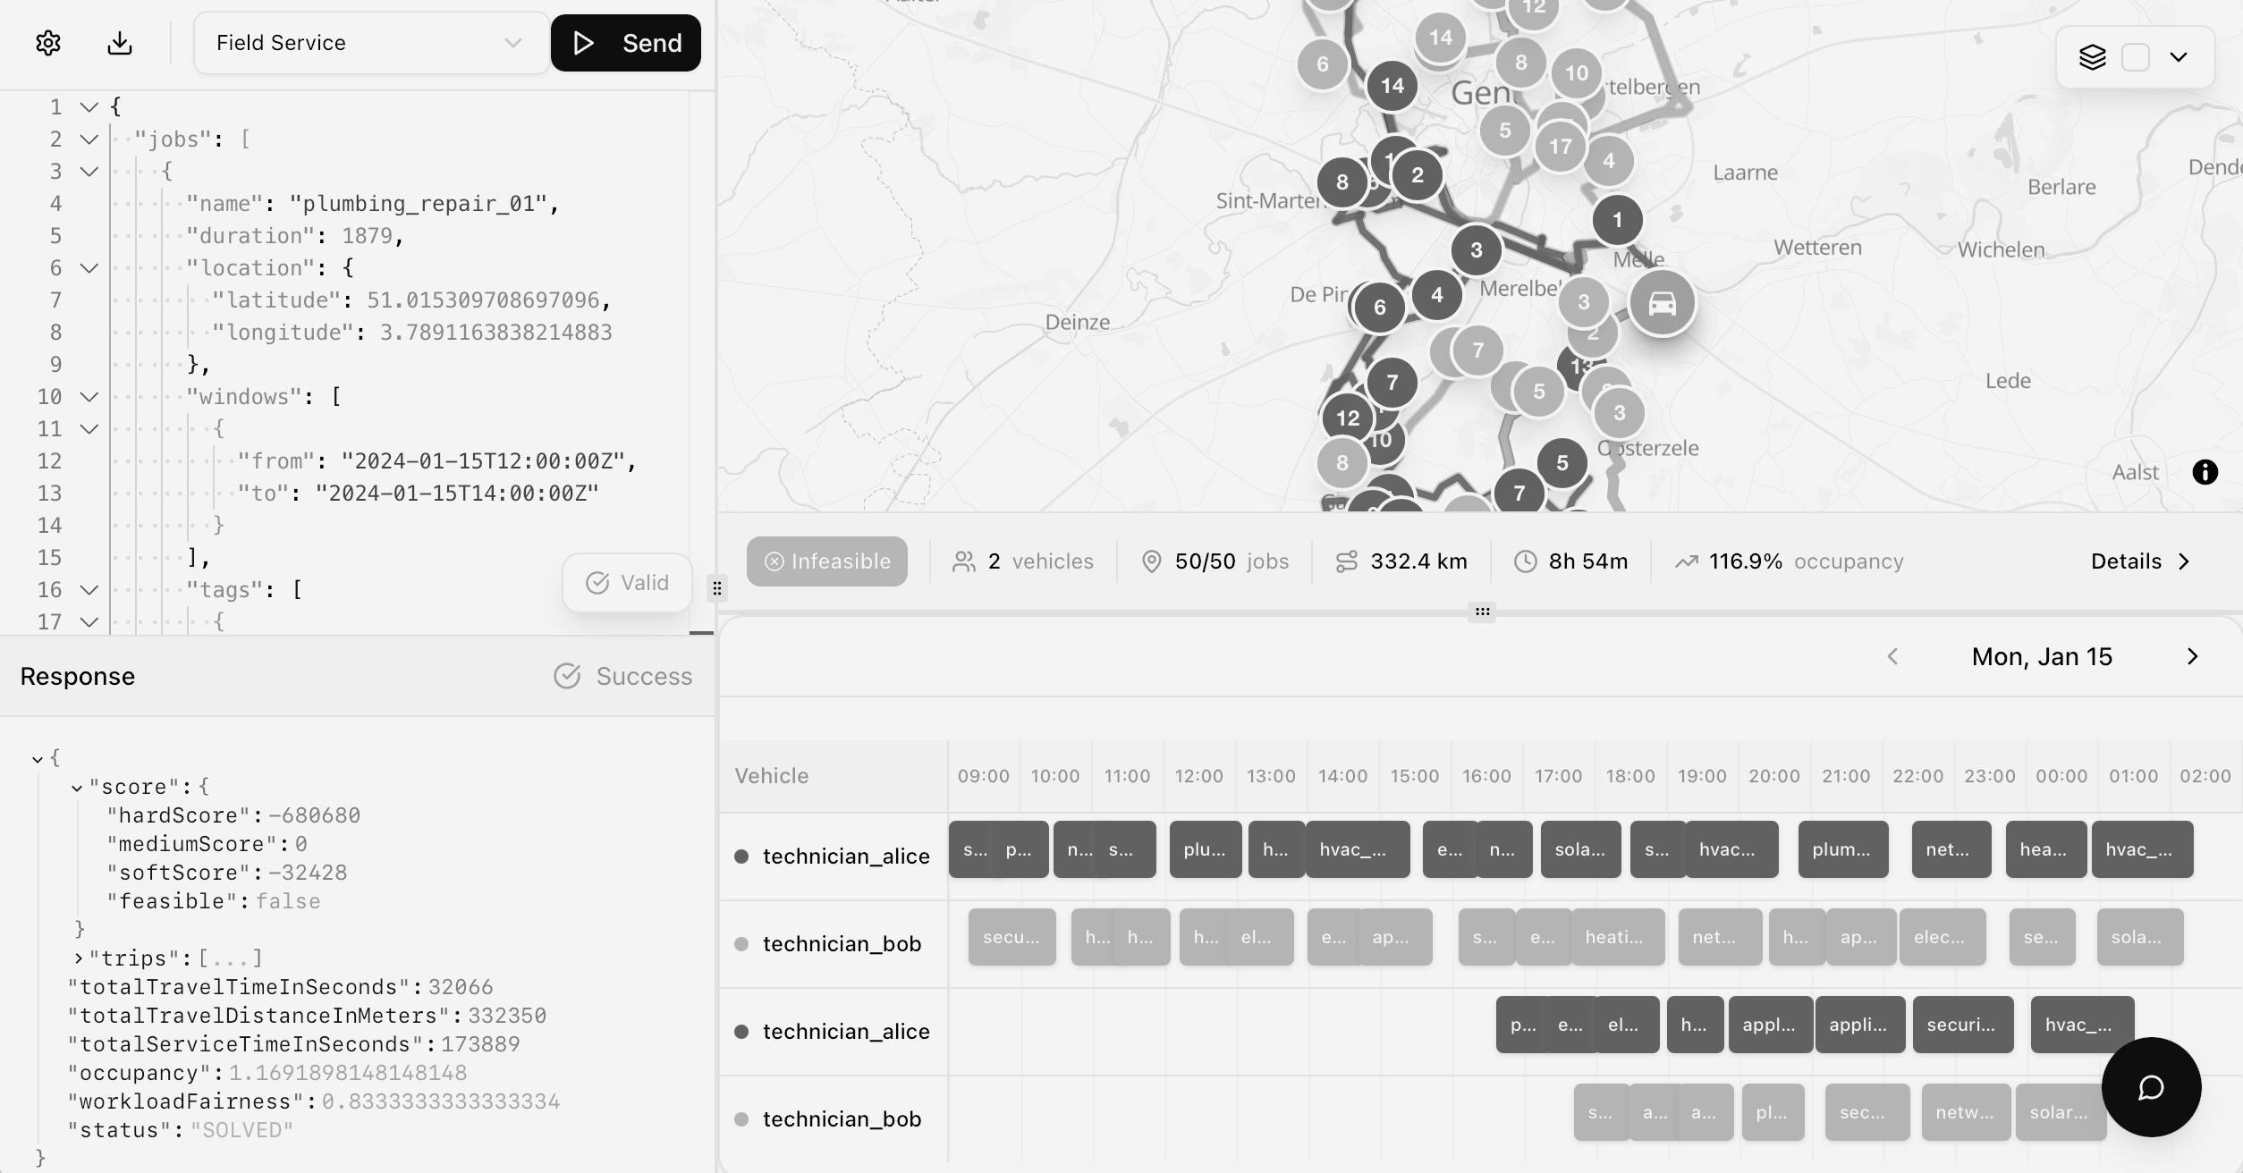Viewport: 2243px width, 1173px height.
Task: Click the map info icon
Action: coord(2205,472)
